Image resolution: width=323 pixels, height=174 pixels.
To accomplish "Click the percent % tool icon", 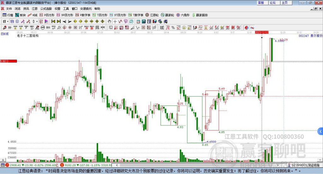I will 173,27.
